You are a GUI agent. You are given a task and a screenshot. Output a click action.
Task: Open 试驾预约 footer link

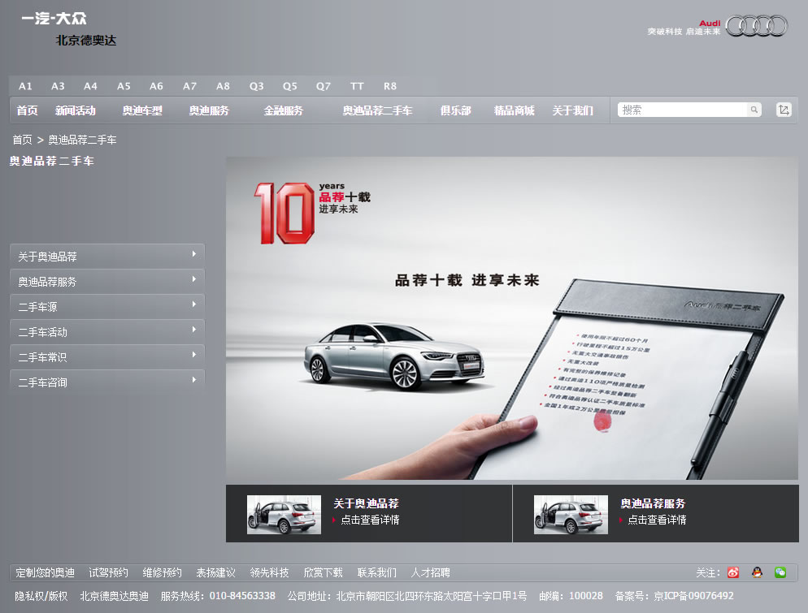coord(108,572)
